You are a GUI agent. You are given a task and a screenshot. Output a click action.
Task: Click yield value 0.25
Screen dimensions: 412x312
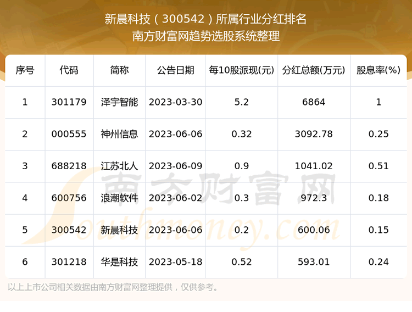(378, 134)
